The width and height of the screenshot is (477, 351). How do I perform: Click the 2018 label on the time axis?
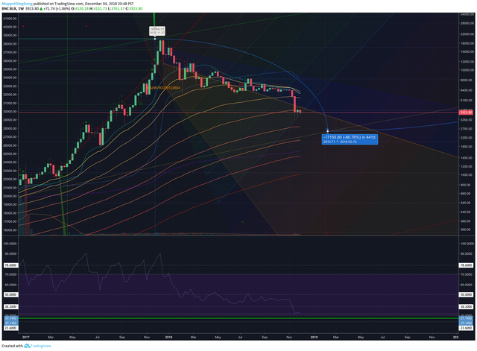click(x=168, y=337)
